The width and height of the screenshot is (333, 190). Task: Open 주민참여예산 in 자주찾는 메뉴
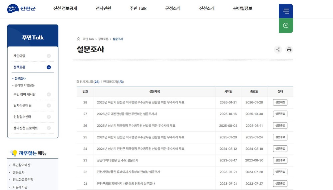tap(21, 165)
